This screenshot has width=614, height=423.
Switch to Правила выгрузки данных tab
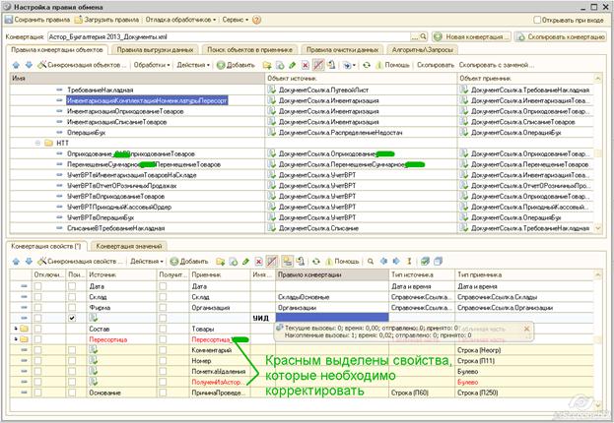(155, 49)
